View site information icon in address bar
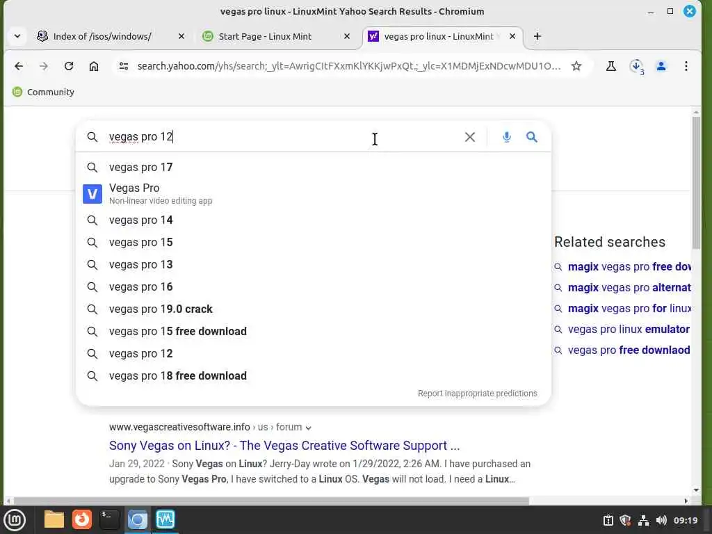Screen dimensions: 712x534 coord(124,66)
